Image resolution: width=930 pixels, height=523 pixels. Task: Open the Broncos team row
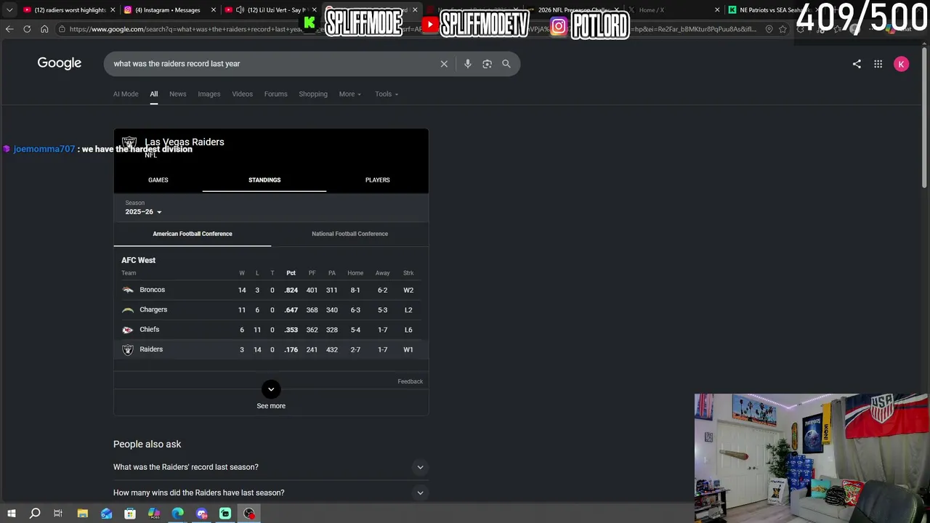coord(271,290)
